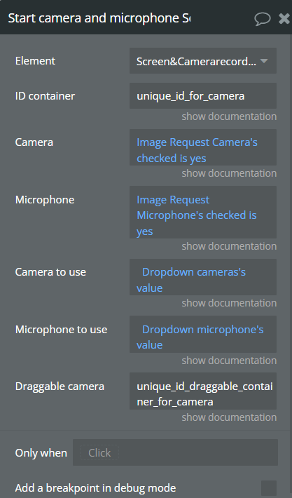Edit Microphone to use Dropdown microphone's value
This screenshot has height=498, width=292.
point(203,334)
